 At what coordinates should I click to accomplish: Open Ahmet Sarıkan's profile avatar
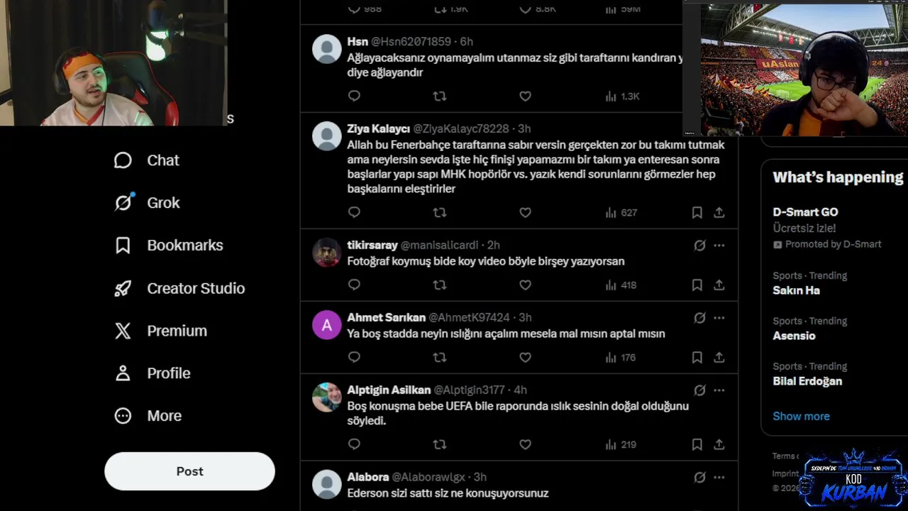[327, 325]
